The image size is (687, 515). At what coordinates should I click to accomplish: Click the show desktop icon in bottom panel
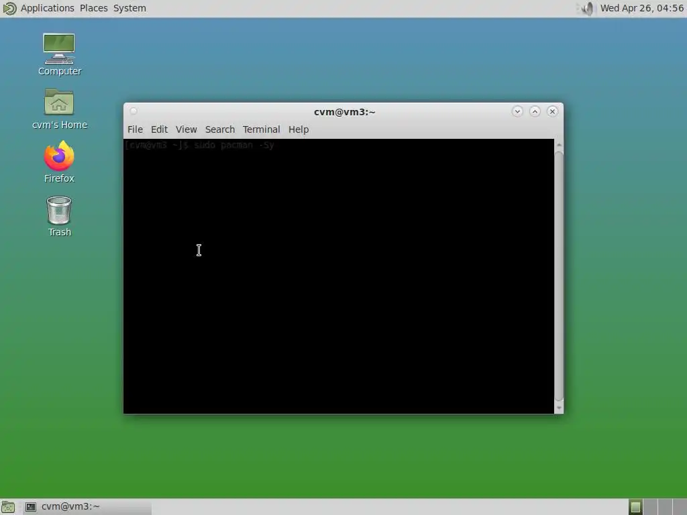coord(8,507)
